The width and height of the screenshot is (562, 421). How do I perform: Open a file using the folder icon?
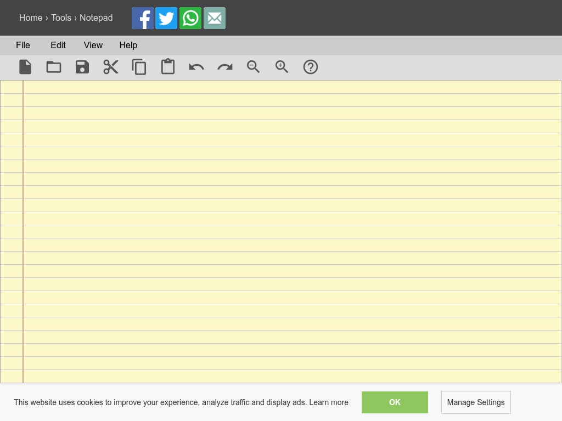(x=54, y=67)
